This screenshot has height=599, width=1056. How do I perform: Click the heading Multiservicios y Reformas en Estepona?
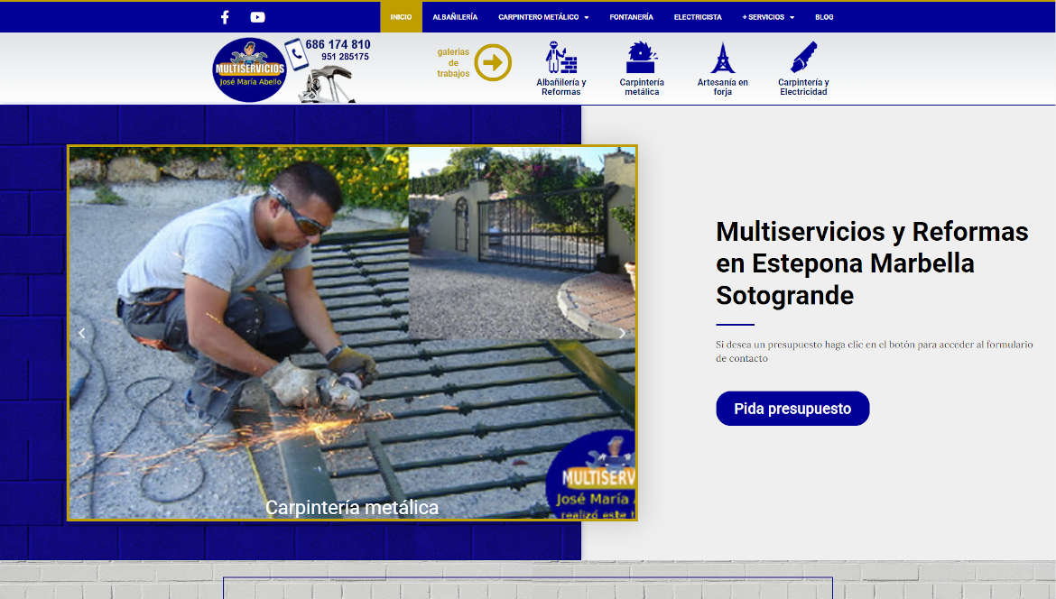tap(872, 263)
